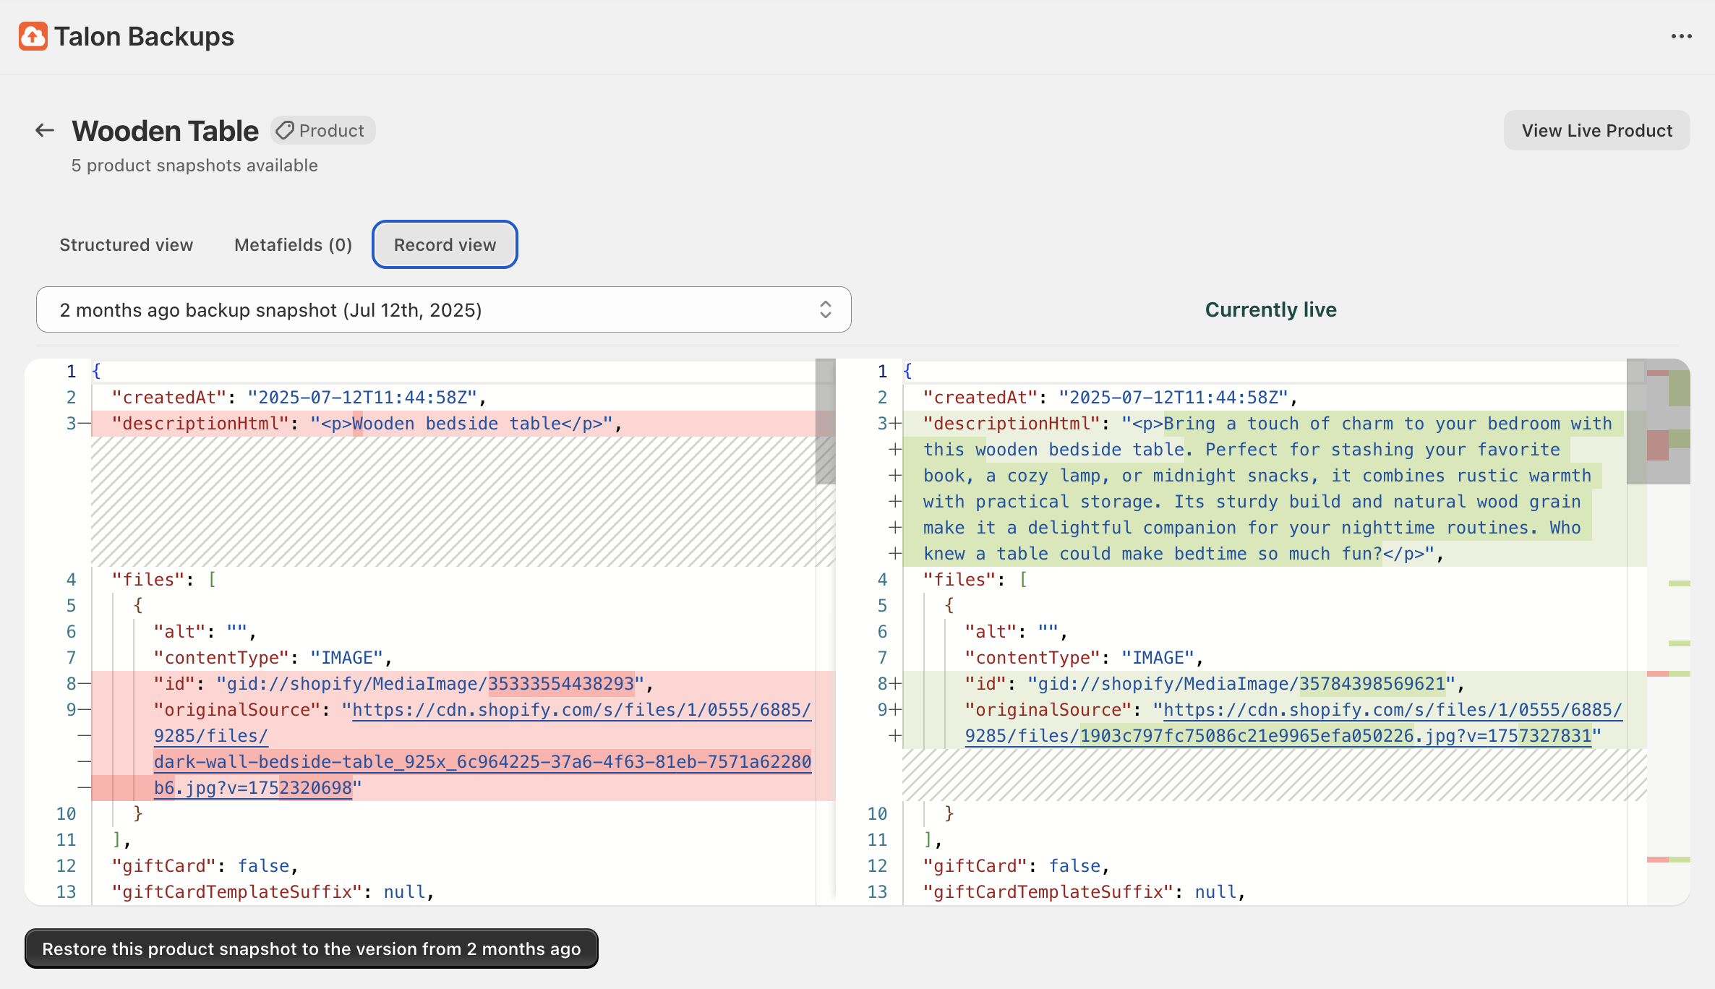Screen dimensions: 1715x989
Task: Open the Metafields (0) tab
Action: [293, 245]
